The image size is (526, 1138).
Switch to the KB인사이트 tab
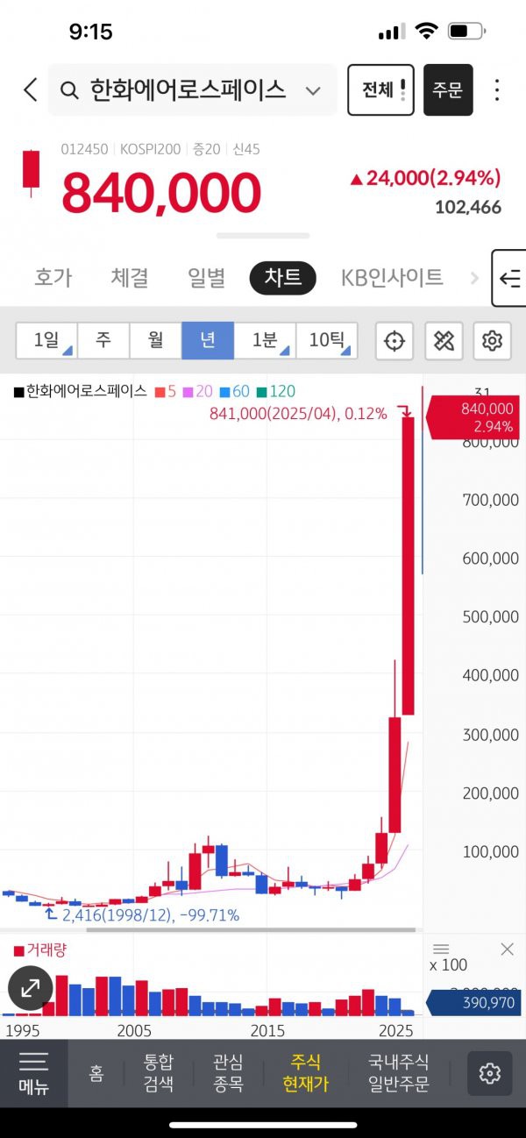pyautogui.click(x=392, y=278)
